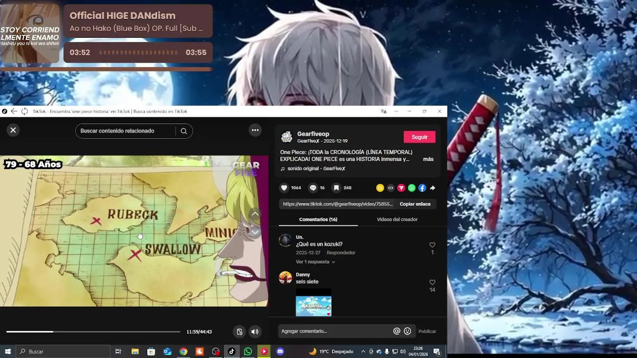Screen dimensions: 637x358
Task: Open the system tray volume speaker icon
Action: 403,352
